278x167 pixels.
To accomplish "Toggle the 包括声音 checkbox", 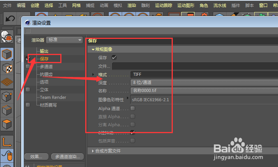I will 132,141.
